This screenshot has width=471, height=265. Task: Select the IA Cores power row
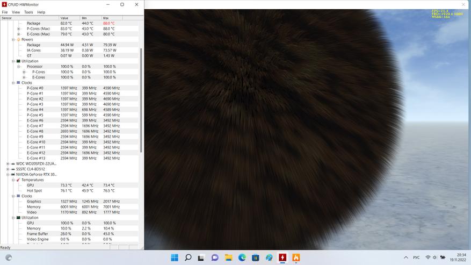(x=69, y=51)
